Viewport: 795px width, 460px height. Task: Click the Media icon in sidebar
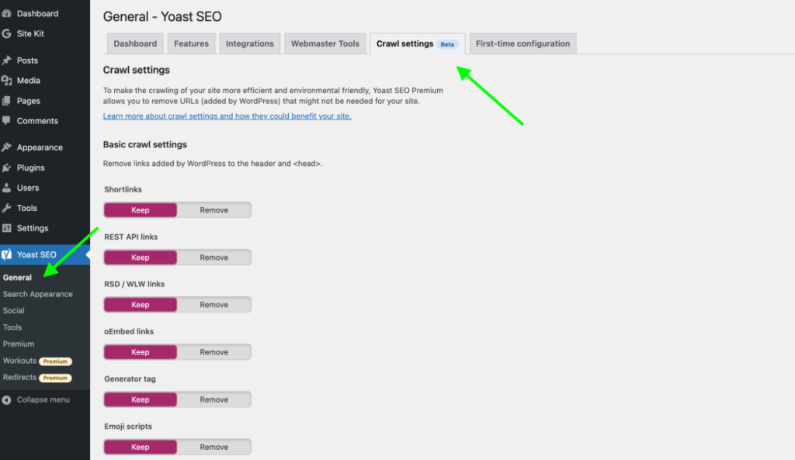6,81
